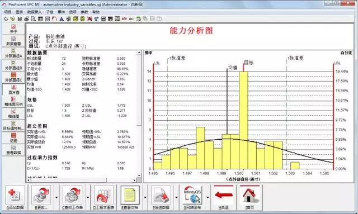This screenshot has height=214, width=358.
Task: Select the 外部直径A sidebar chart
Action: tap(13, 53)
